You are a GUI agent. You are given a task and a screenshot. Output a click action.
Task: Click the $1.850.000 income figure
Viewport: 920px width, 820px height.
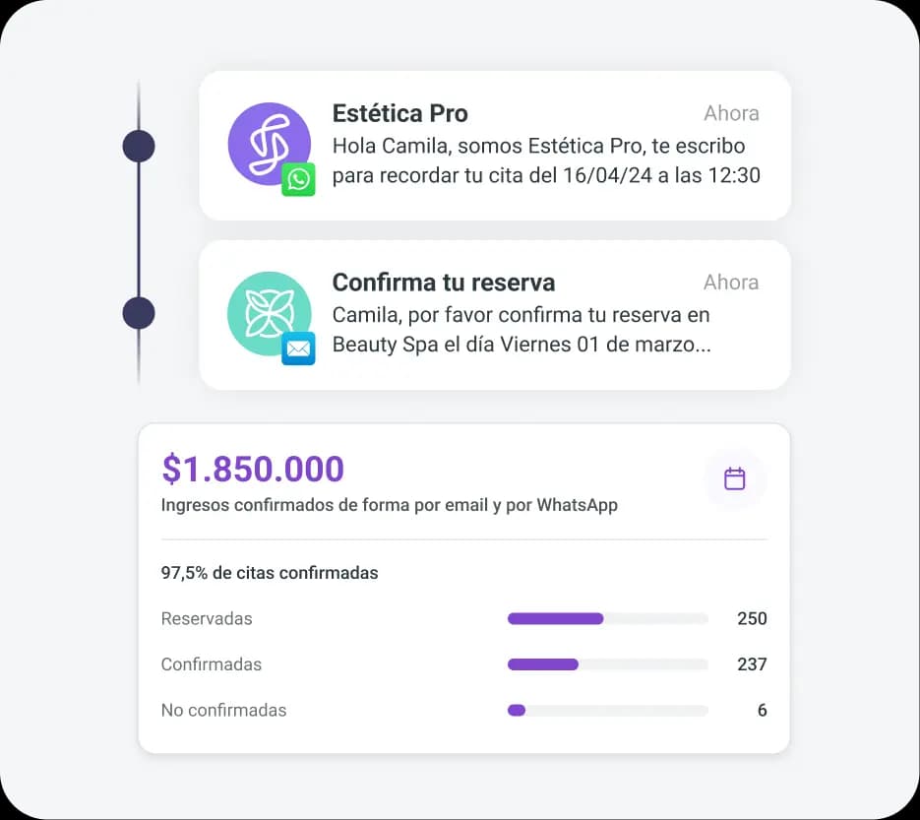[253, 470]
